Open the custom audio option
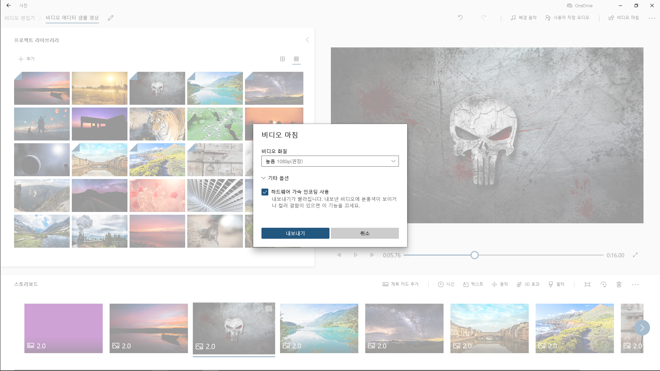This screenshot has width=660, height=371. point(567,18)
